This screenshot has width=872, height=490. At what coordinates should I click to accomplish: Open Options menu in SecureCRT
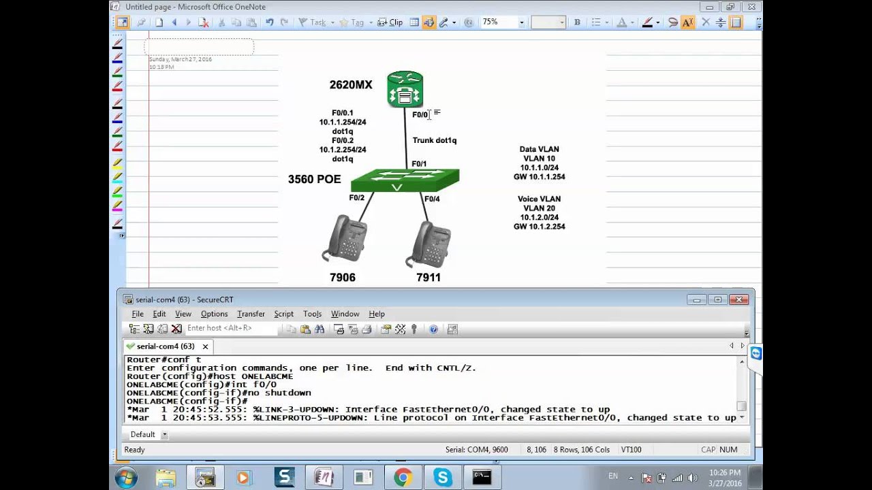pos(214,314)
